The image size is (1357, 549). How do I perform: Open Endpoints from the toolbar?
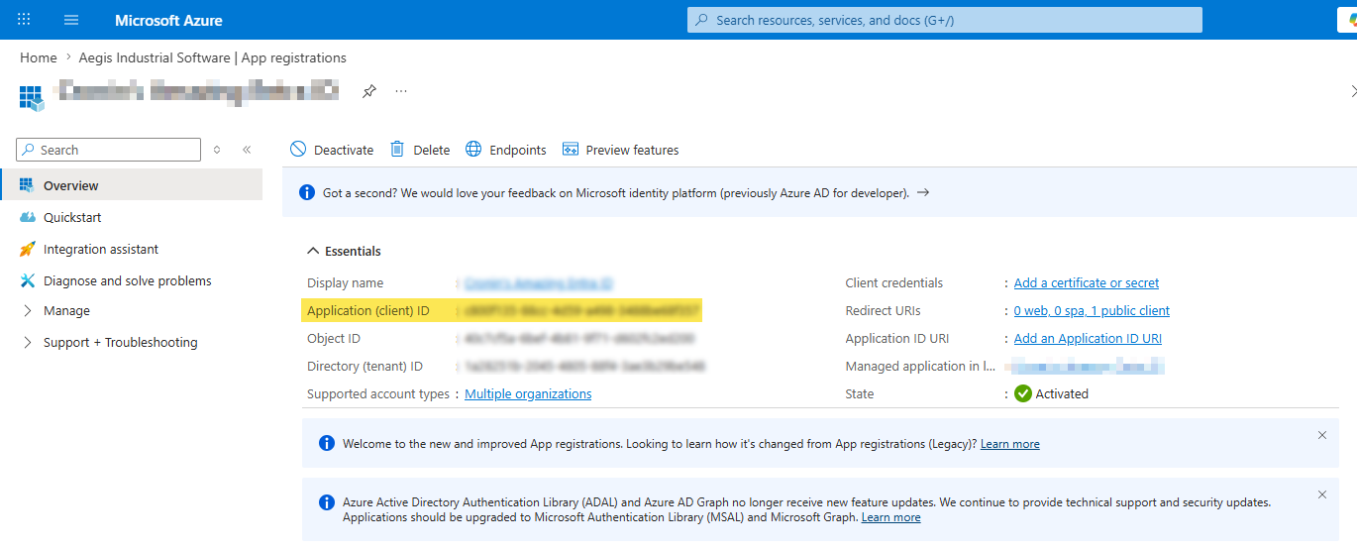[x=506, y=150]
